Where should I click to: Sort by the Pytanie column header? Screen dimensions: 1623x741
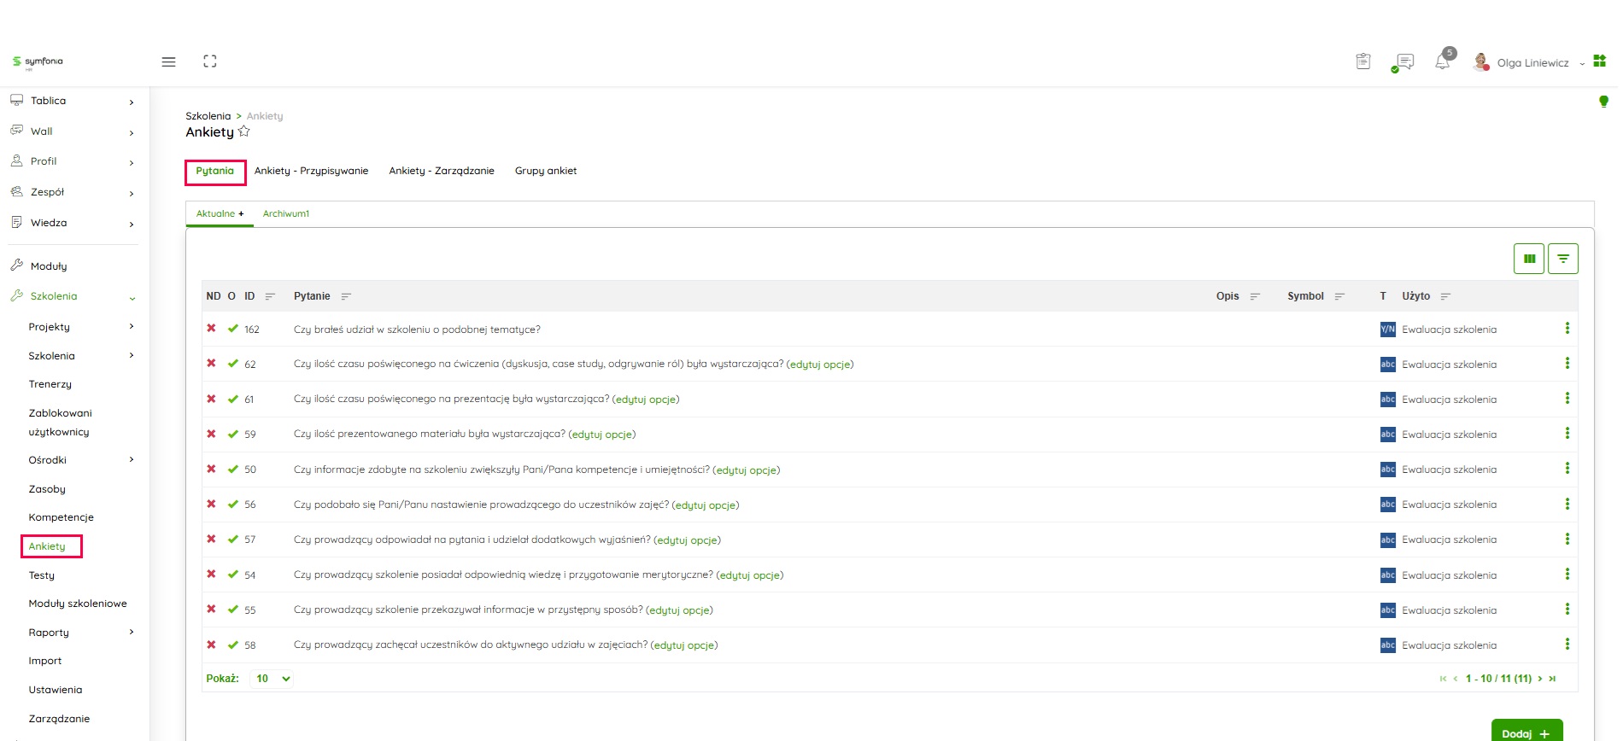tap(312, 296)
